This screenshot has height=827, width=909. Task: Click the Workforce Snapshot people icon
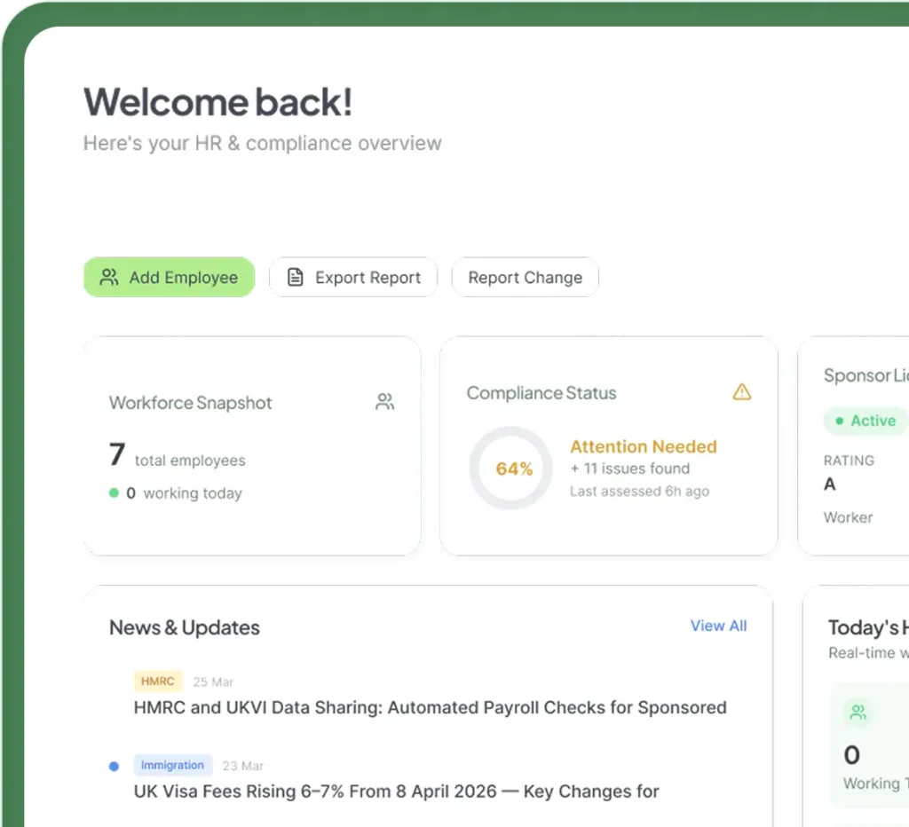pyautogui.click(x=385, y=402)
